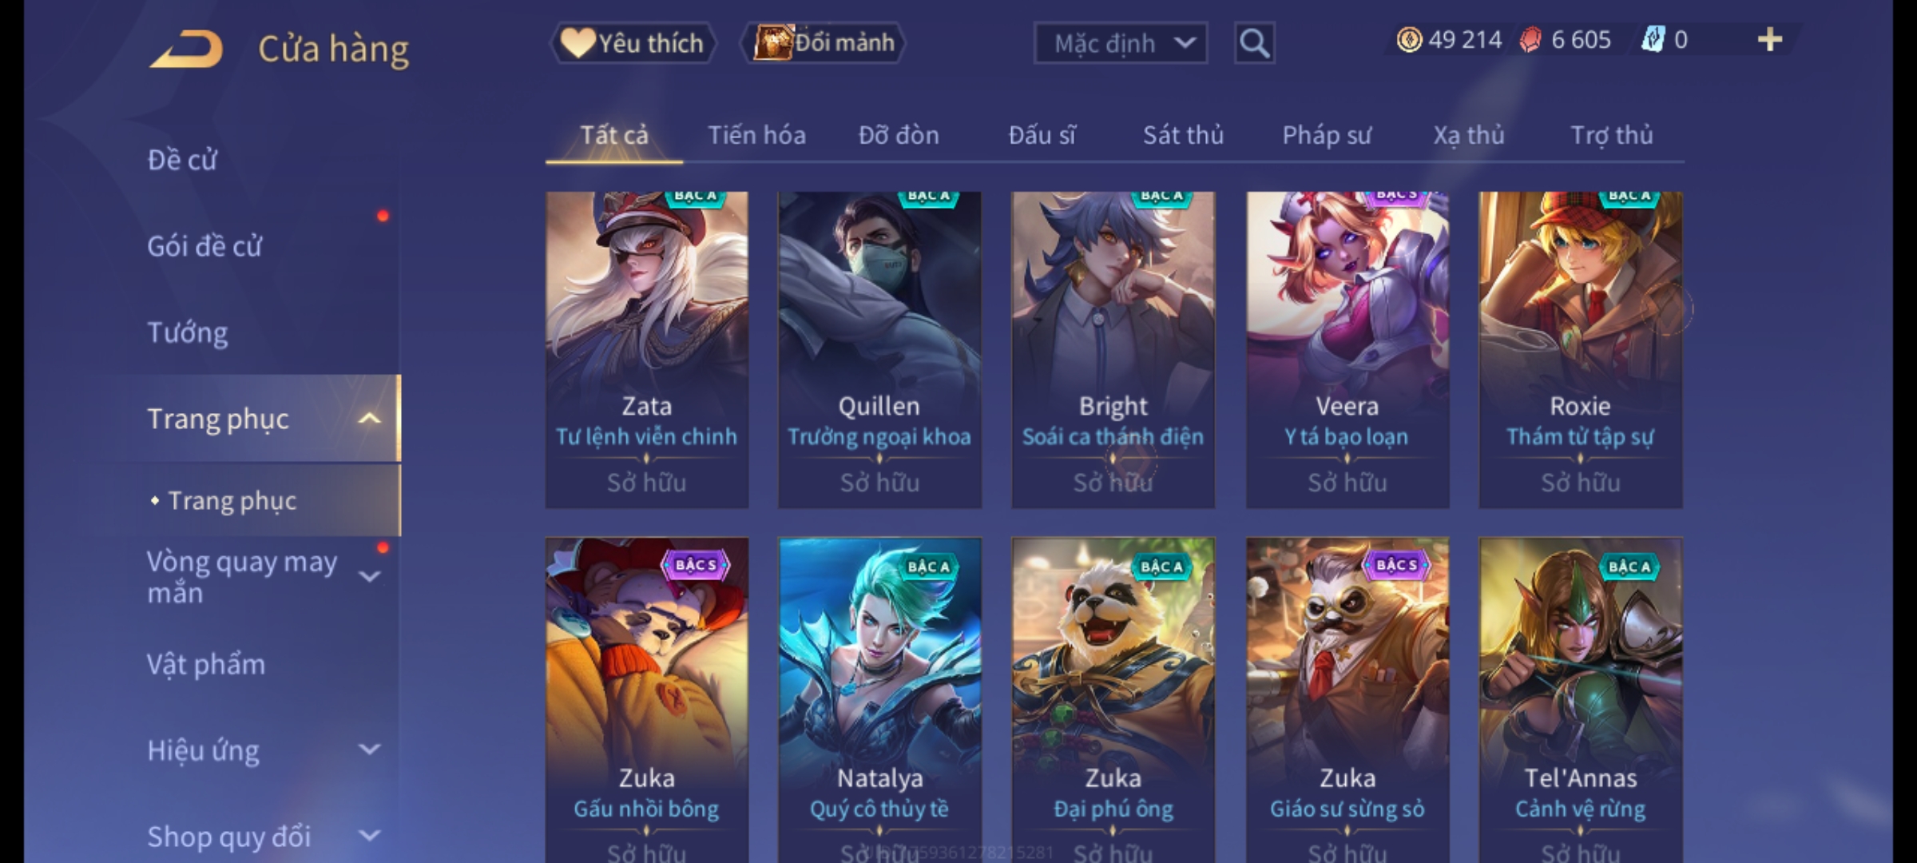
Task: Tap the gold coin balance icon
Action: (1409, 40)
